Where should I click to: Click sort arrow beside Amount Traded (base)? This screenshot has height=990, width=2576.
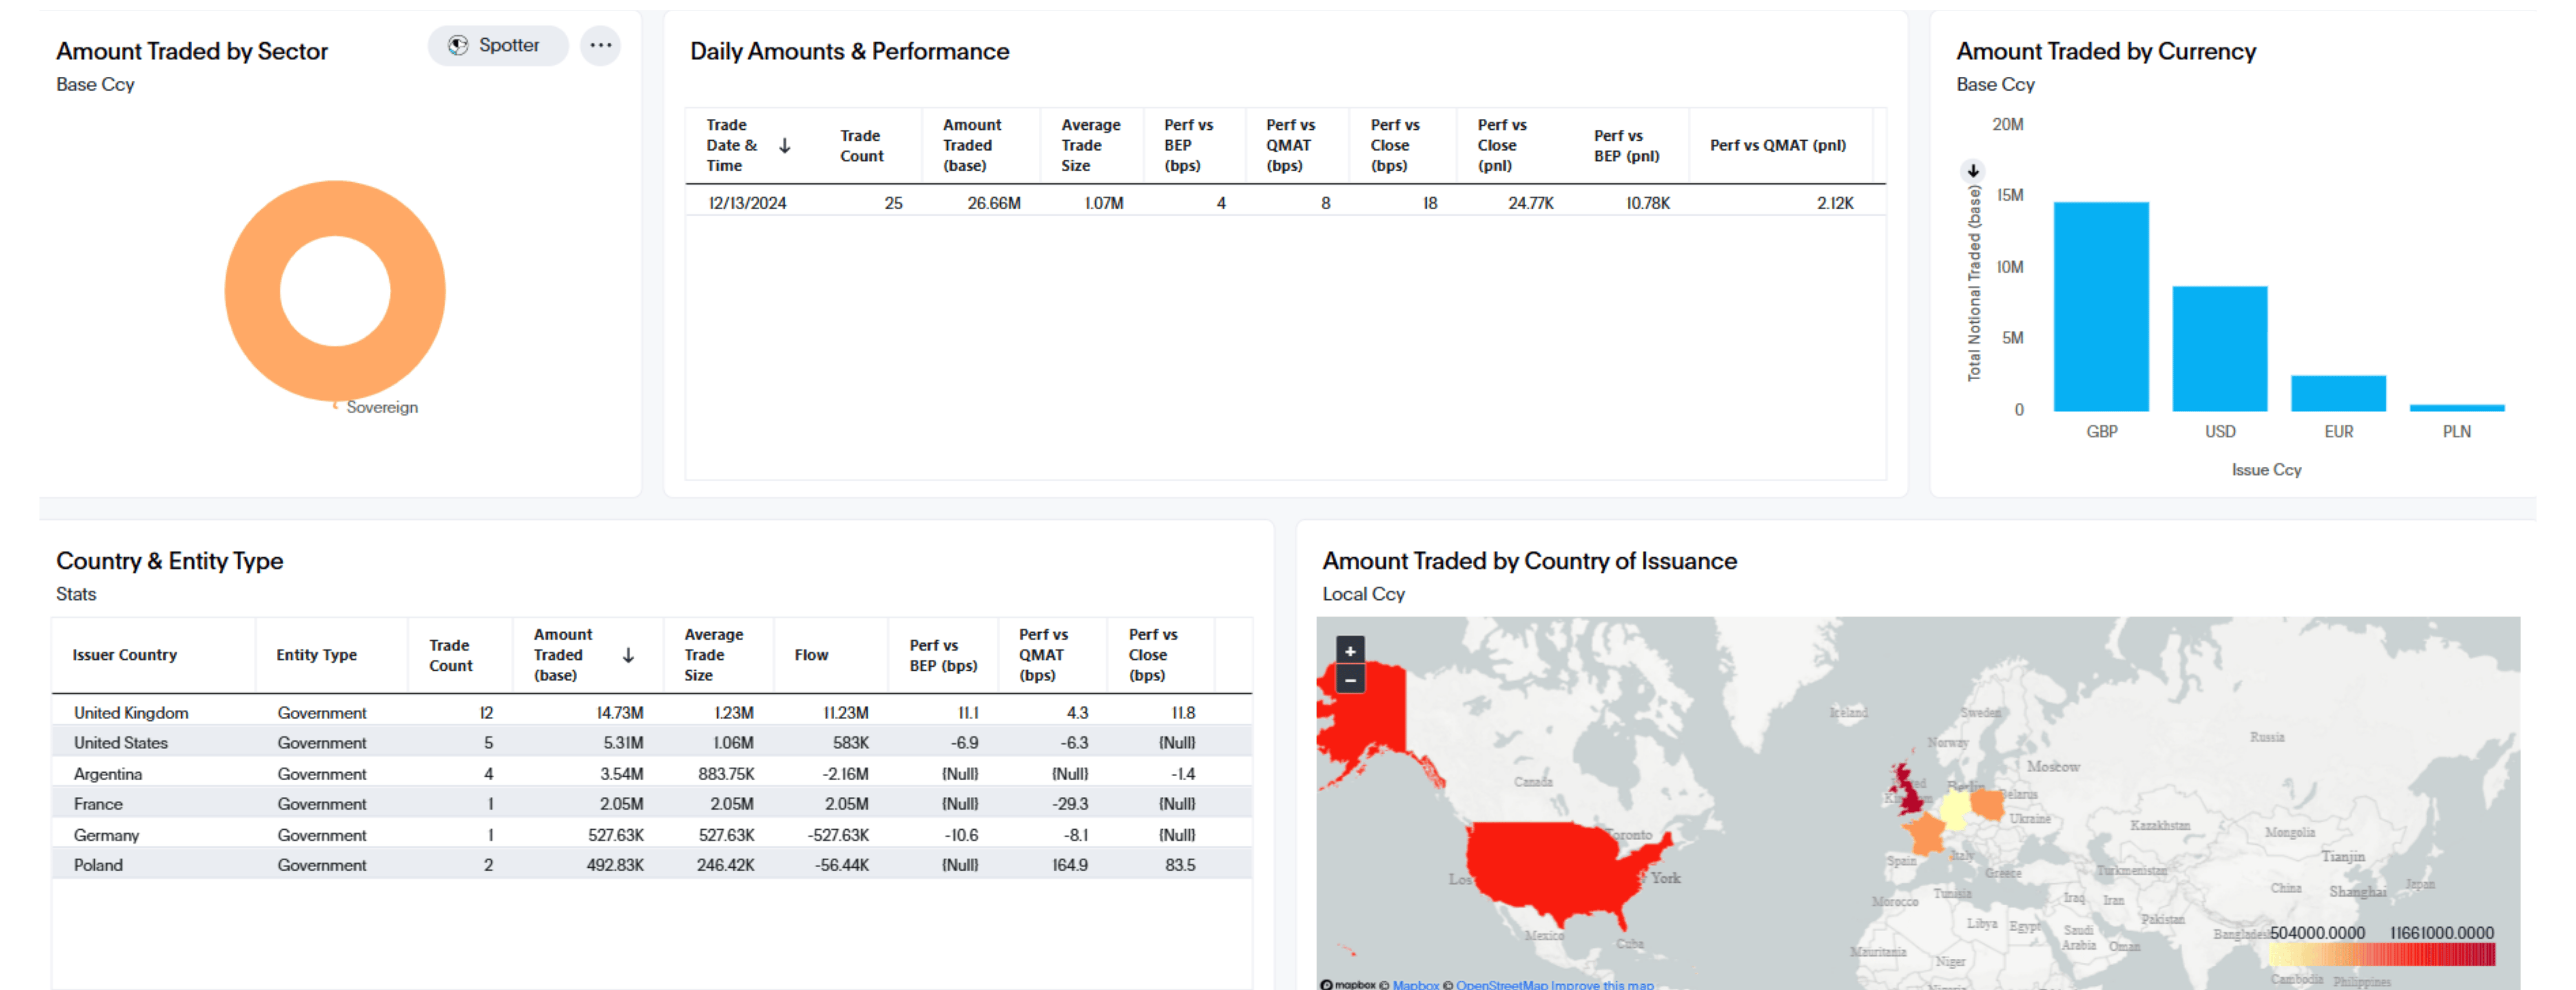628,655
